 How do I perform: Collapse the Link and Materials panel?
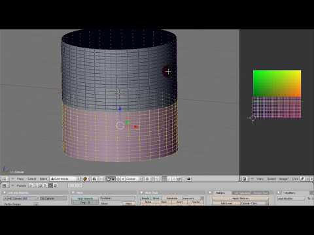pos(5,193)
